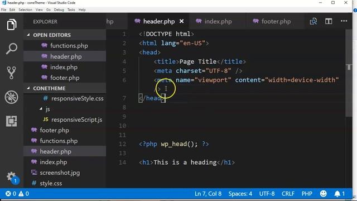
Task: Open the Extensions view icon
Action: (11, 121)
